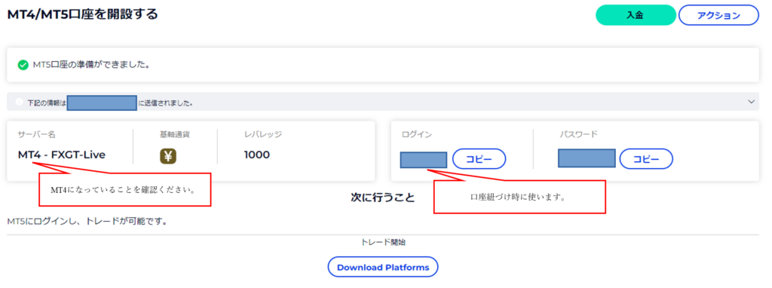Image resolution: width=772 pixels, height=288 pixels.
Task: Click the masked email address in notification
Action: pyautogui.click(x=102, y=103)
